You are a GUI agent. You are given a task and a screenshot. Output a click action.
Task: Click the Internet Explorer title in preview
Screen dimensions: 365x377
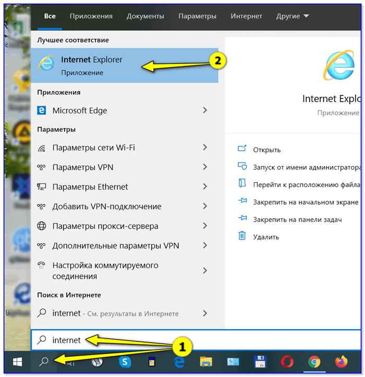pyautogui.click(x=332, y=99)
